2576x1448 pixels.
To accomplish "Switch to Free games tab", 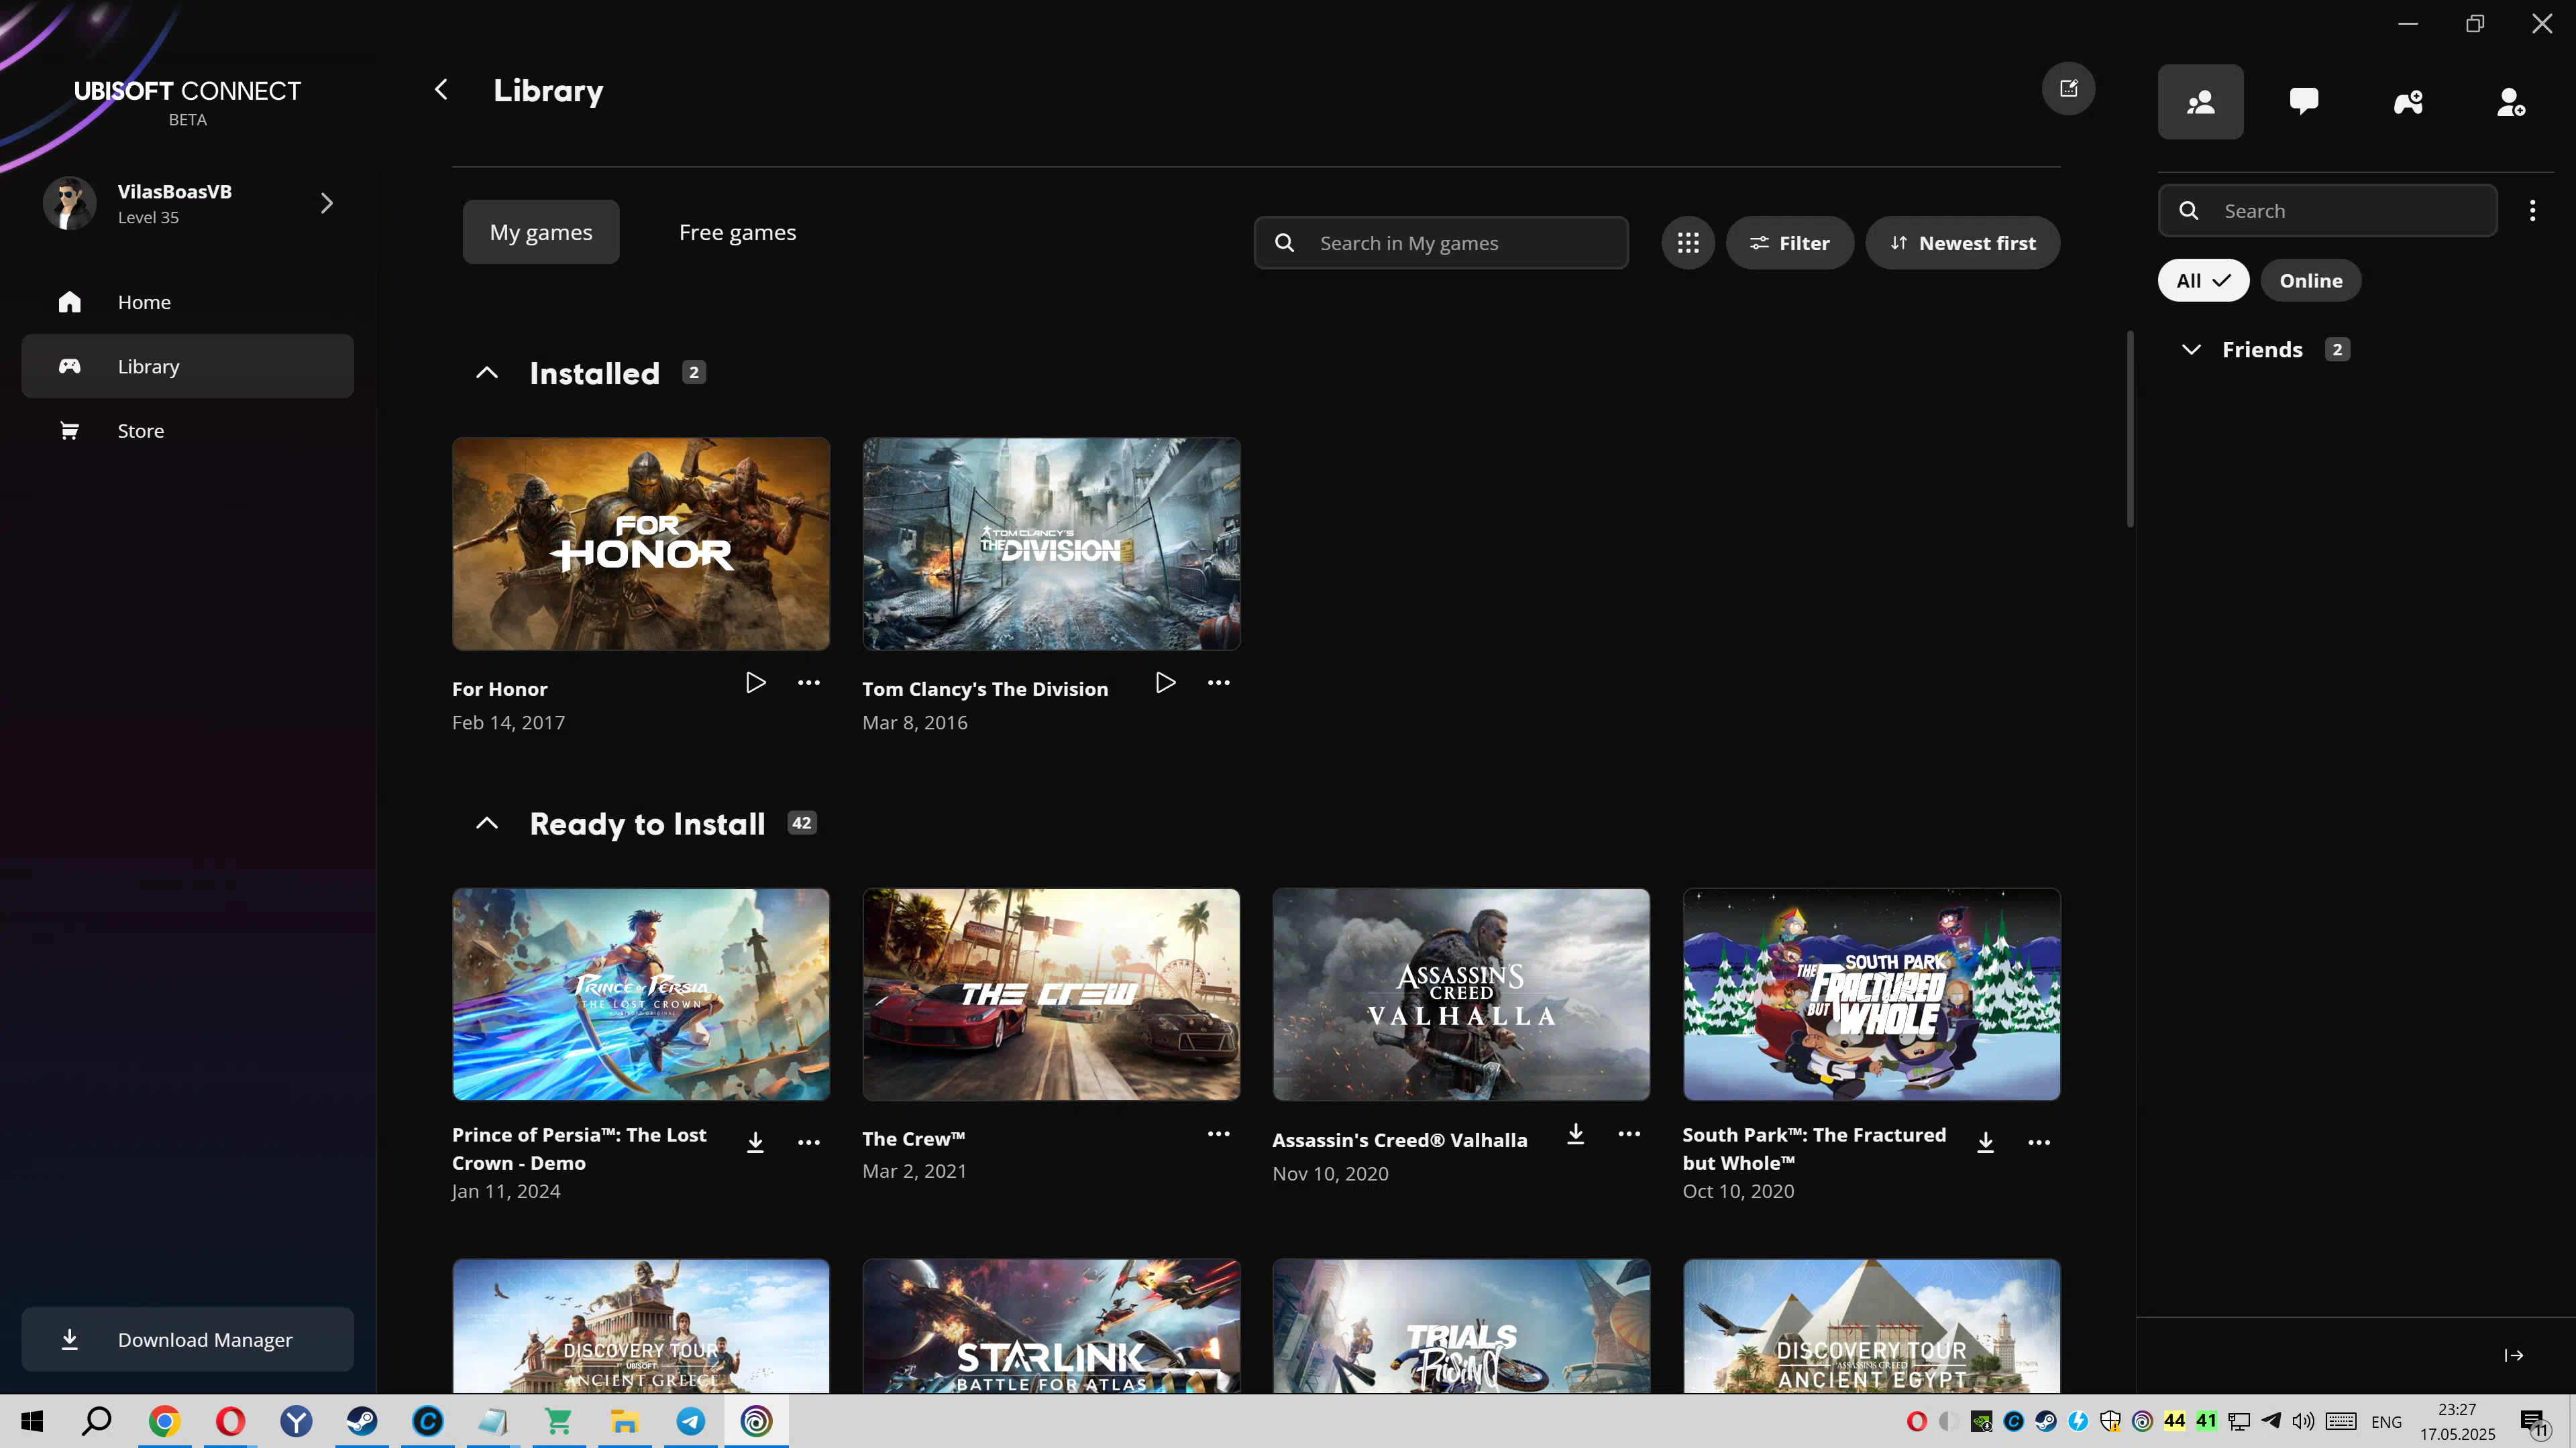I will 737,232.
